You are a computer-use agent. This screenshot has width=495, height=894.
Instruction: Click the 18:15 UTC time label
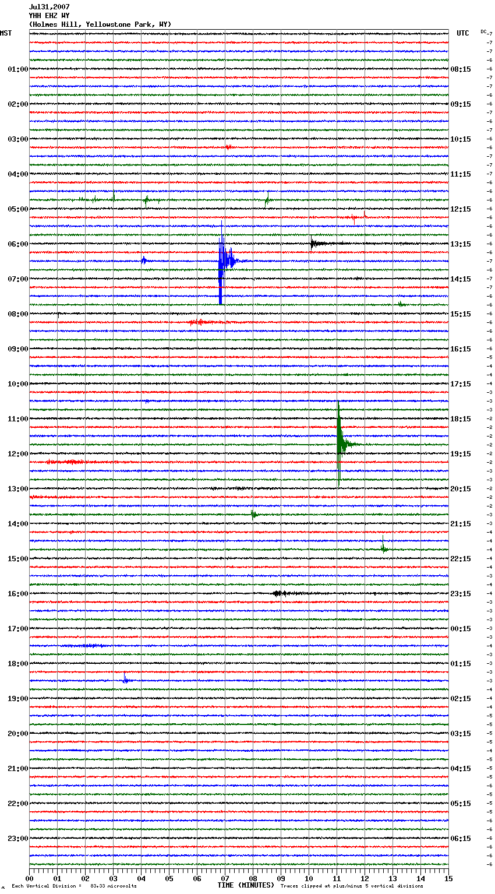pos(461,419)
